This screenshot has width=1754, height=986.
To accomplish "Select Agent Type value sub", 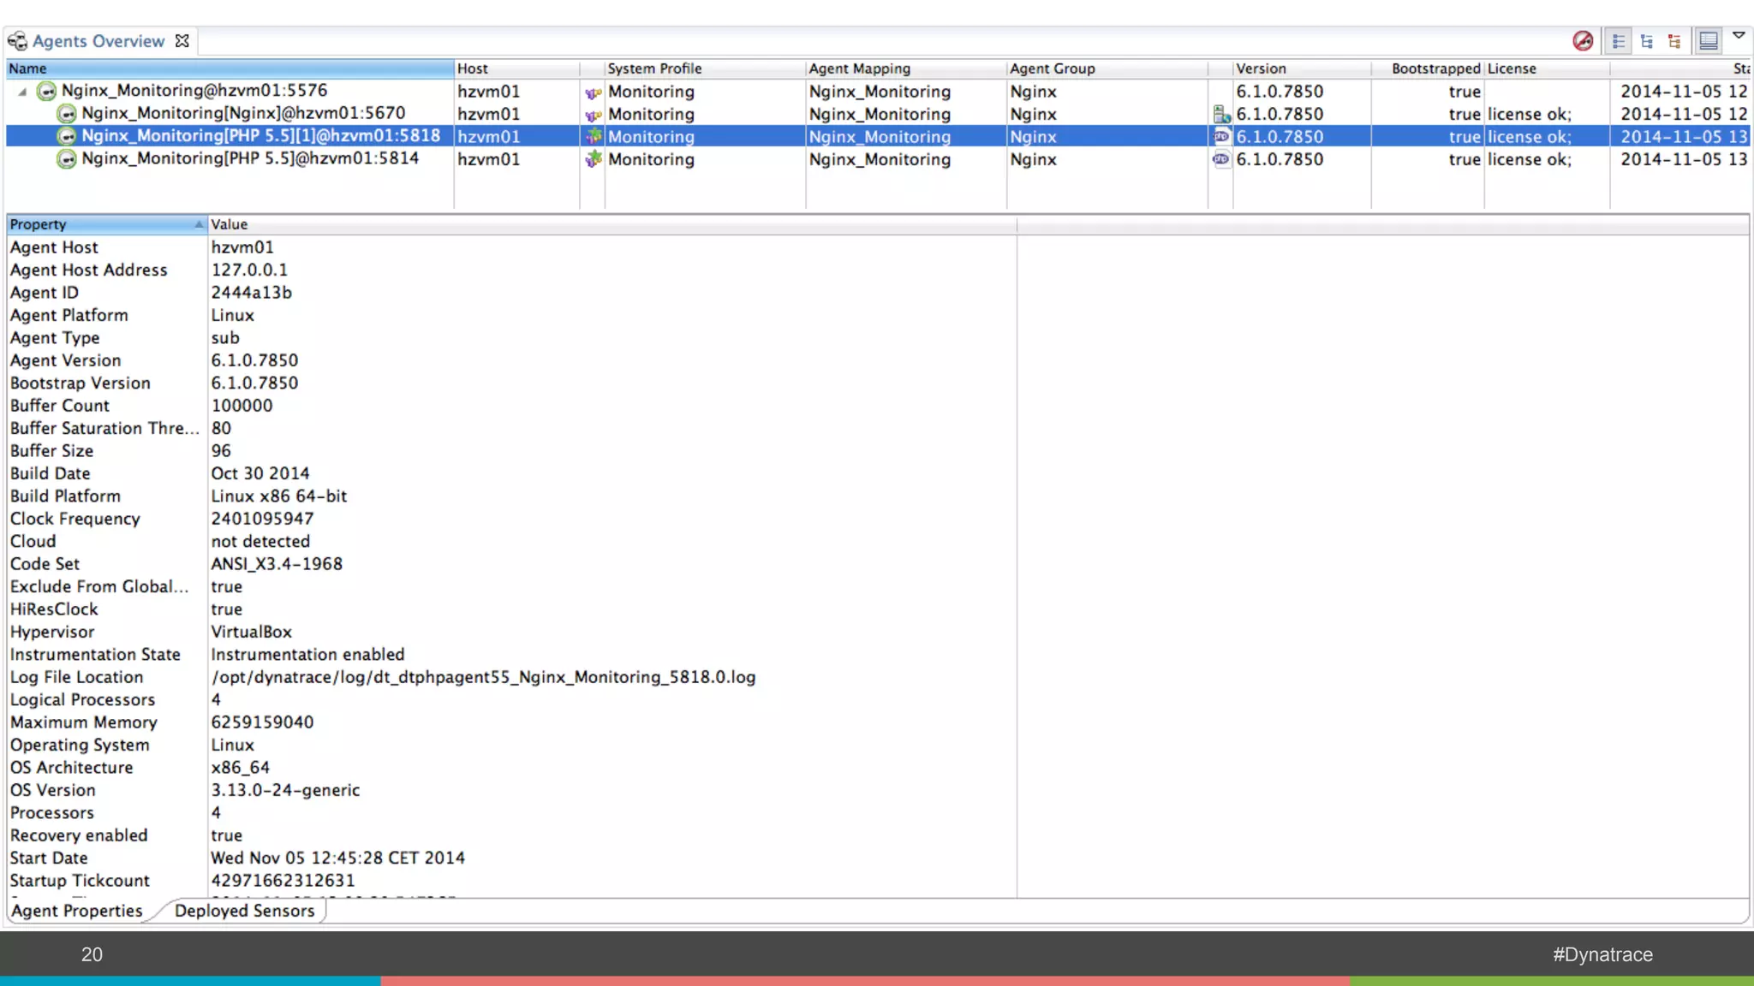I will click(225, 338).
